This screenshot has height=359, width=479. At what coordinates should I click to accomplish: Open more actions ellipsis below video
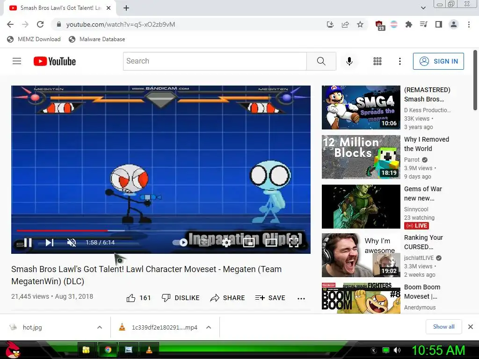[301, 299]
